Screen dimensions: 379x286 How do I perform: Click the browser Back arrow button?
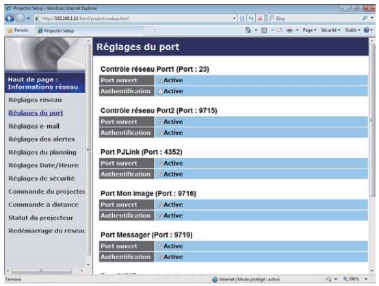click(x=10, y=18)
